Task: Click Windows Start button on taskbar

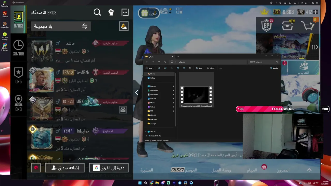Action: [x=140, y=183]
